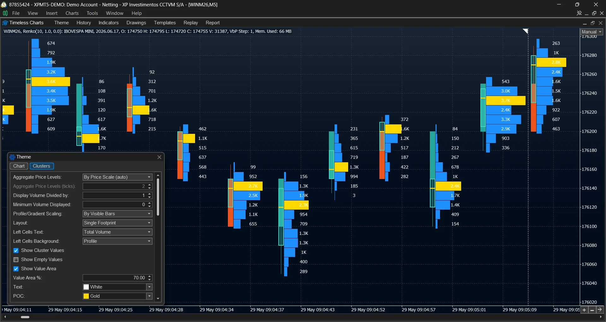Open the Report menu
This screenshot has width=606, height=322.
click(x=213, y=23)
